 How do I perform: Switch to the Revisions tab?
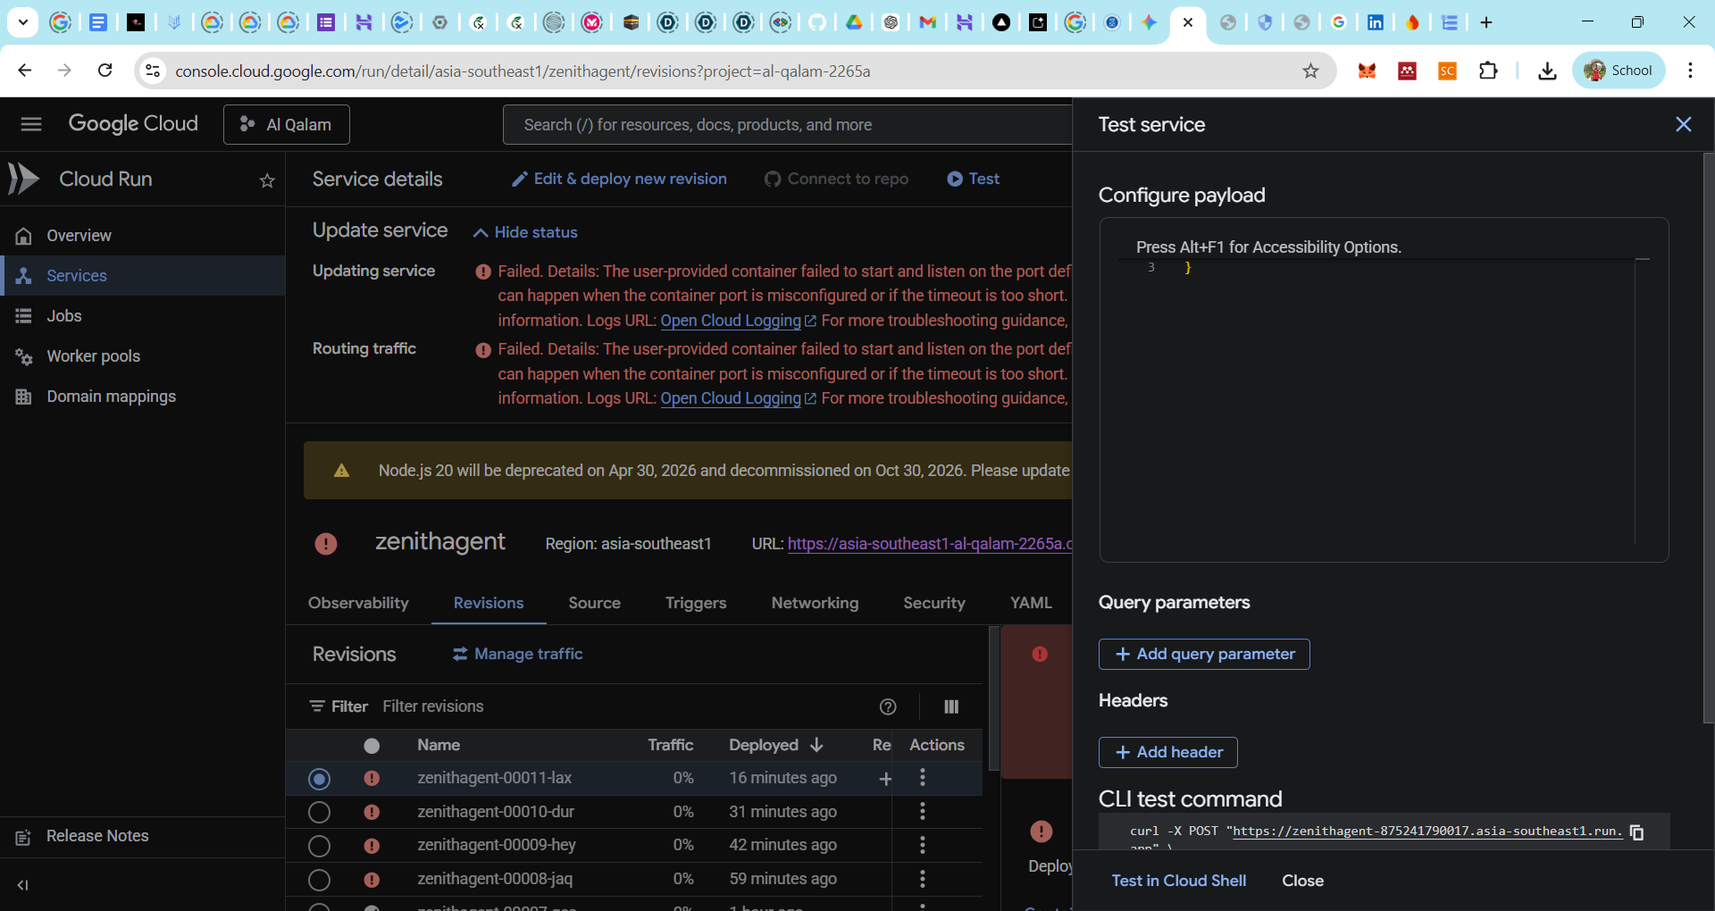tap(489, 603)
